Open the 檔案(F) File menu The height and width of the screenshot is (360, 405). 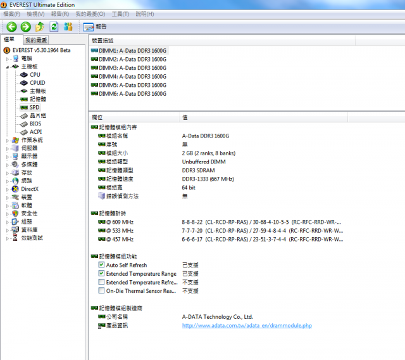click(x=11, y=14)
